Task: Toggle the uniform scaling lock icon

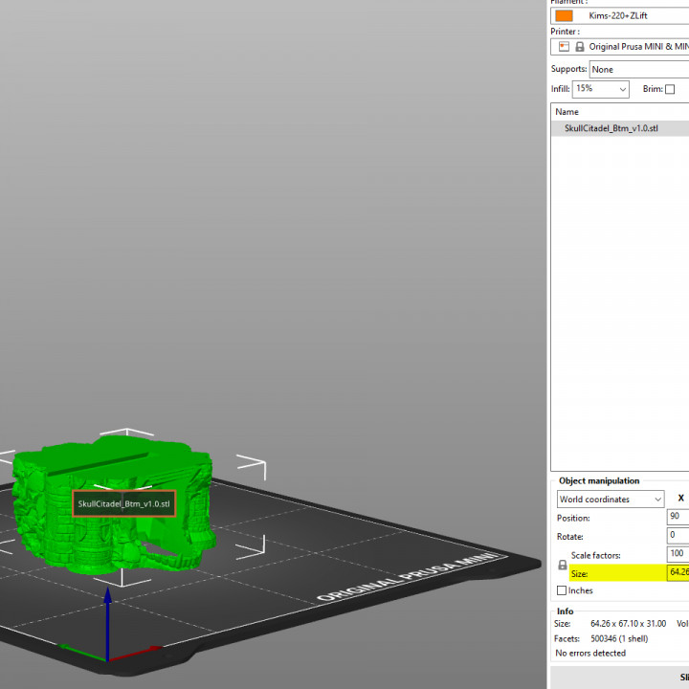Action: coord(562,565)
